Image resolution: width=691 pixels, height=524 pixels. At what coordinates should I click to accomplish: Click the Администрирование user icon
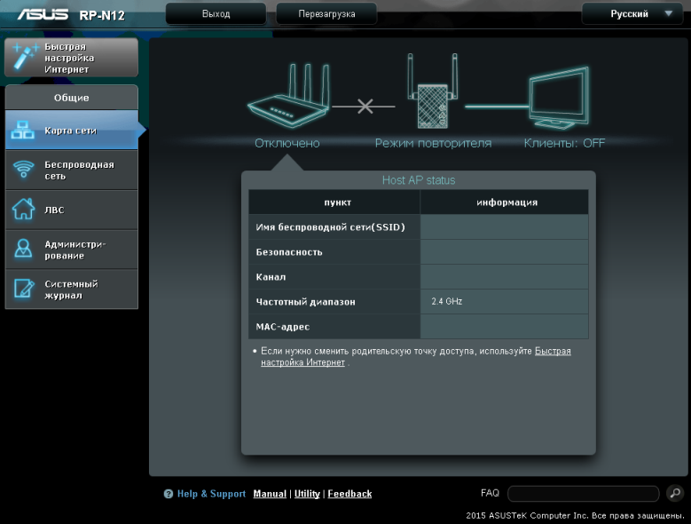[23, 249]
